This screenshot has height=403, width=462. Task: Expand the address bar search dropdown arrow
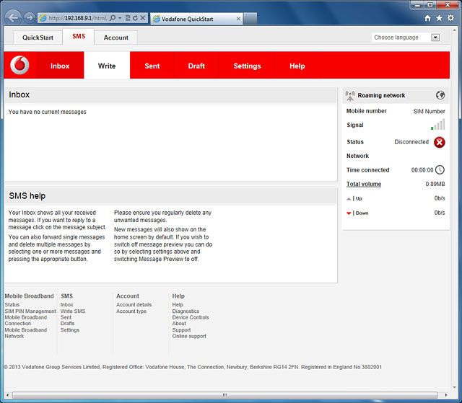click(120, 18)
